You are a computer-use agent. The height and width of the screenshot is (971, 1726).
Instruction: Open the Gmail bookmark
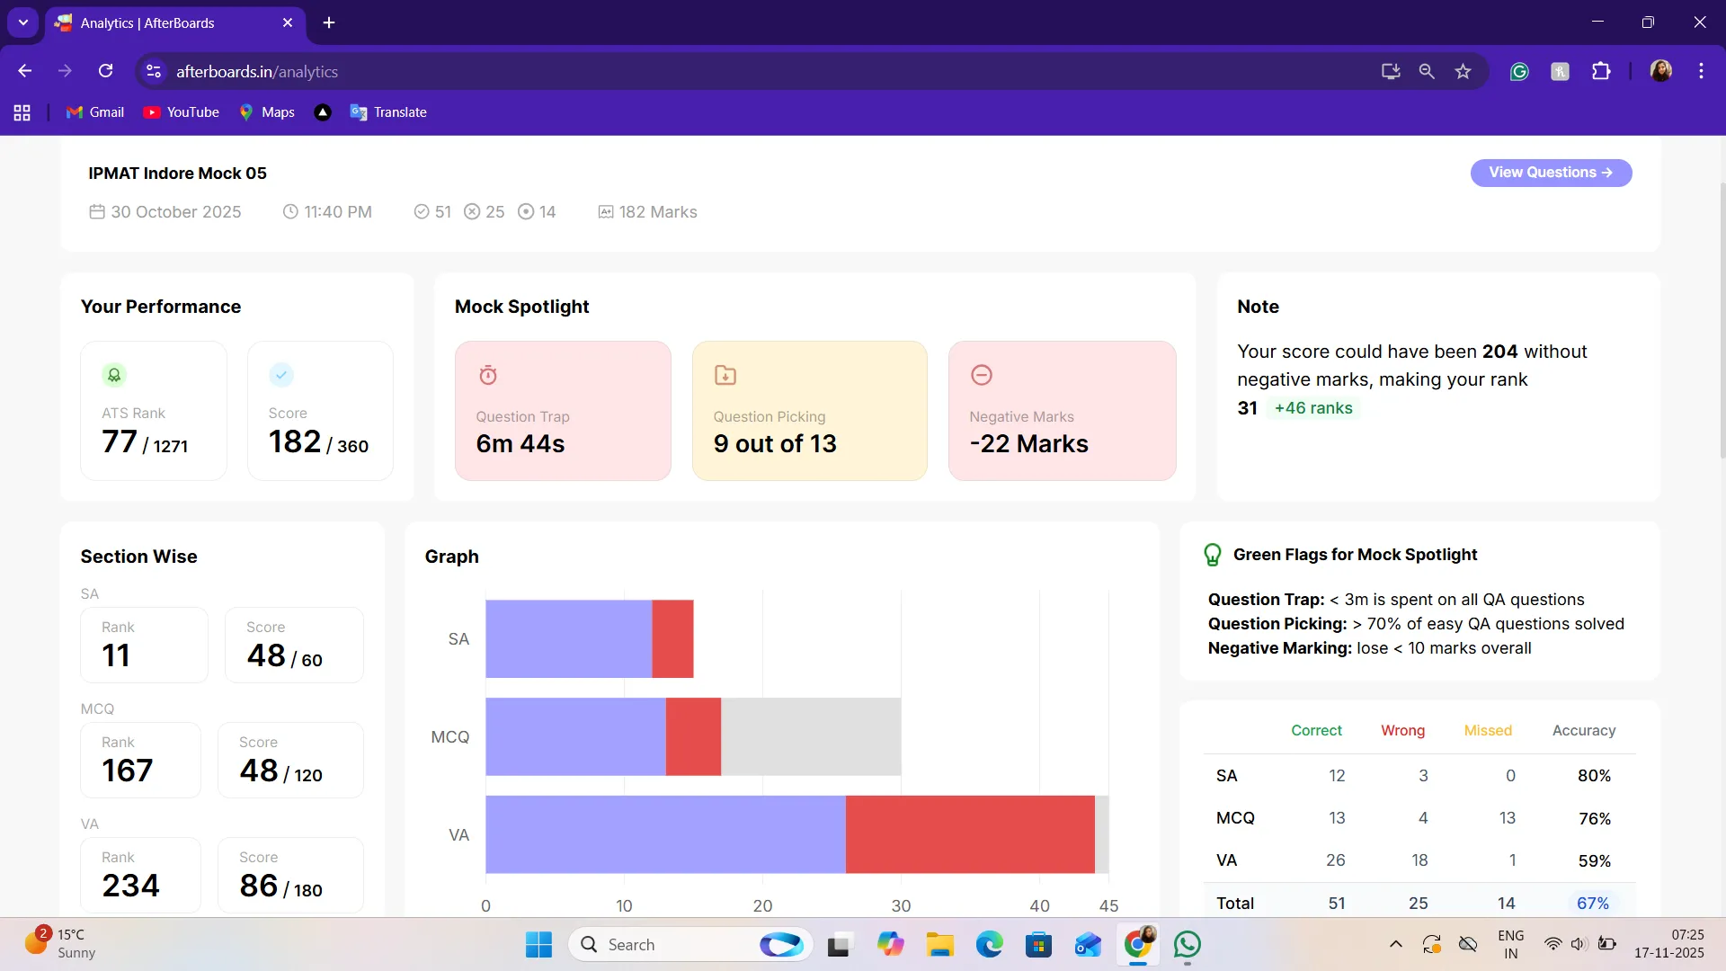click(x=95, y=112)
